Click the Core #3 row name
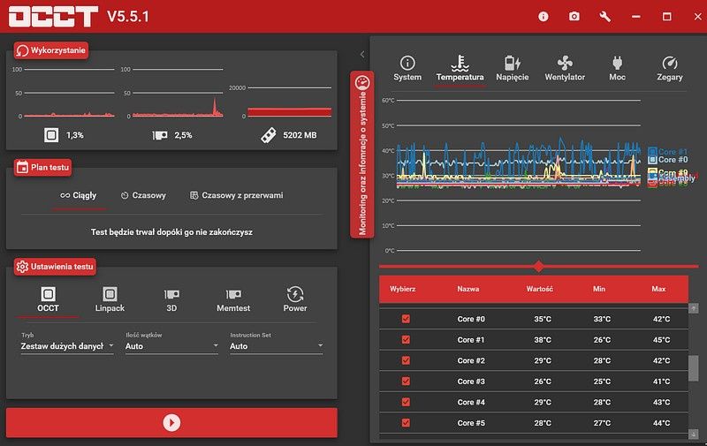The height and width of the screenshot is (446, 707). pyautogui.click(x=471, y=382)
